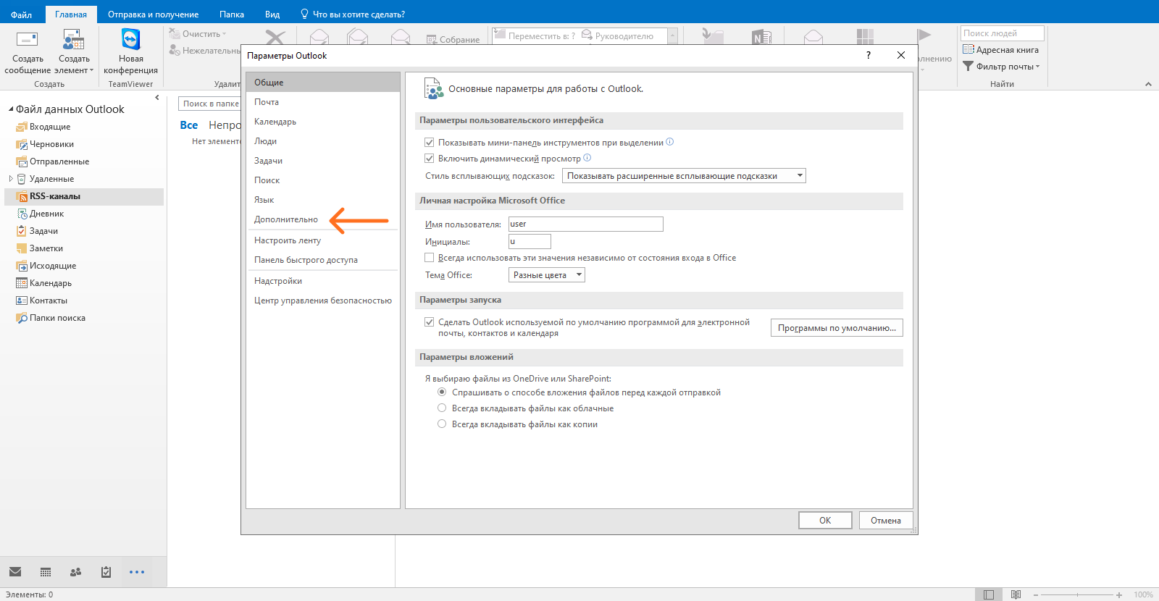Select always attach as cloud files option
Viewport: 1159px width, 601px height.
pos(442,408)
